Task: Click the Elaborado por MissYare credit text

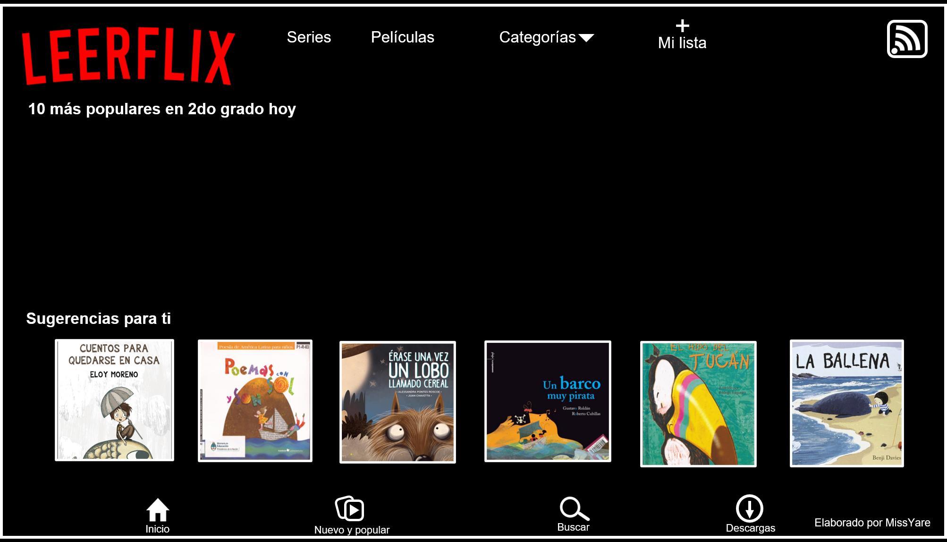Action: pos(872,523)
